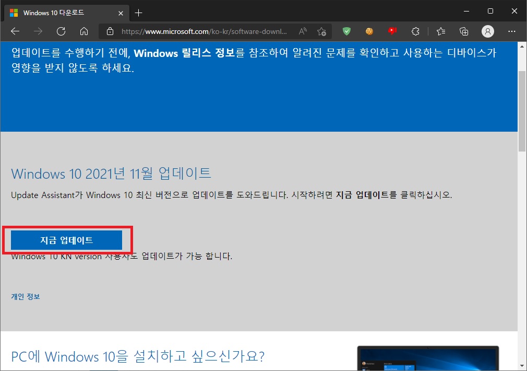
Task: Open the browser home page
Action: click(83, 31)
